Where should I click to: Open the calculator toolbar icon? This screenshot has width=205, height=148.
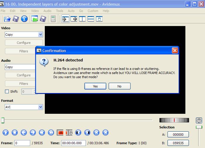53,19
